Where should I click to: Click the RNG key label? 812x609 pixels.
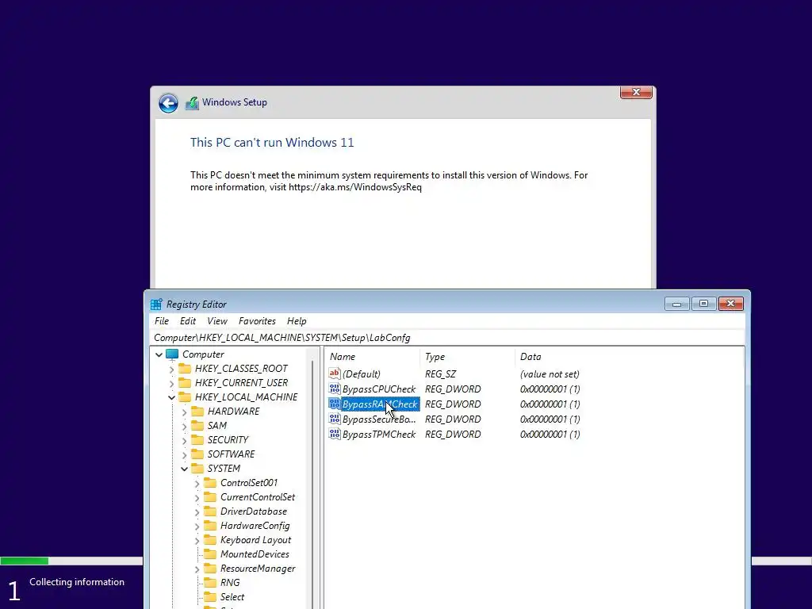click(230, 583)
